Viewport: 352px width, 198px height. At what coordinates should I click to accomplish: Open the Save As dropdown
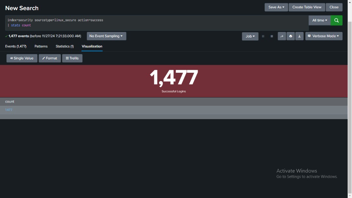pos(276,7)
